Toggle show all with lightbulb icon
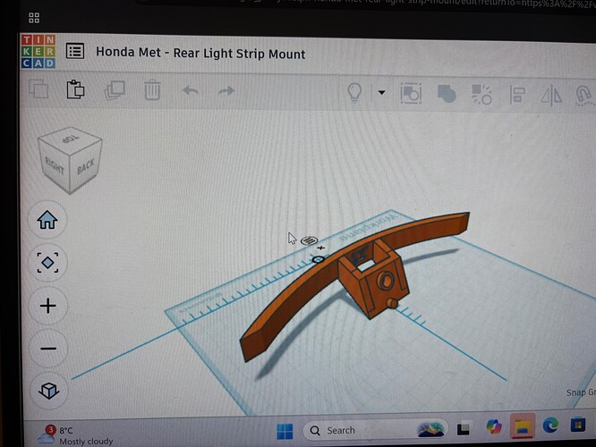The width and height of the screenshot is (596, 447). (355, 92)
